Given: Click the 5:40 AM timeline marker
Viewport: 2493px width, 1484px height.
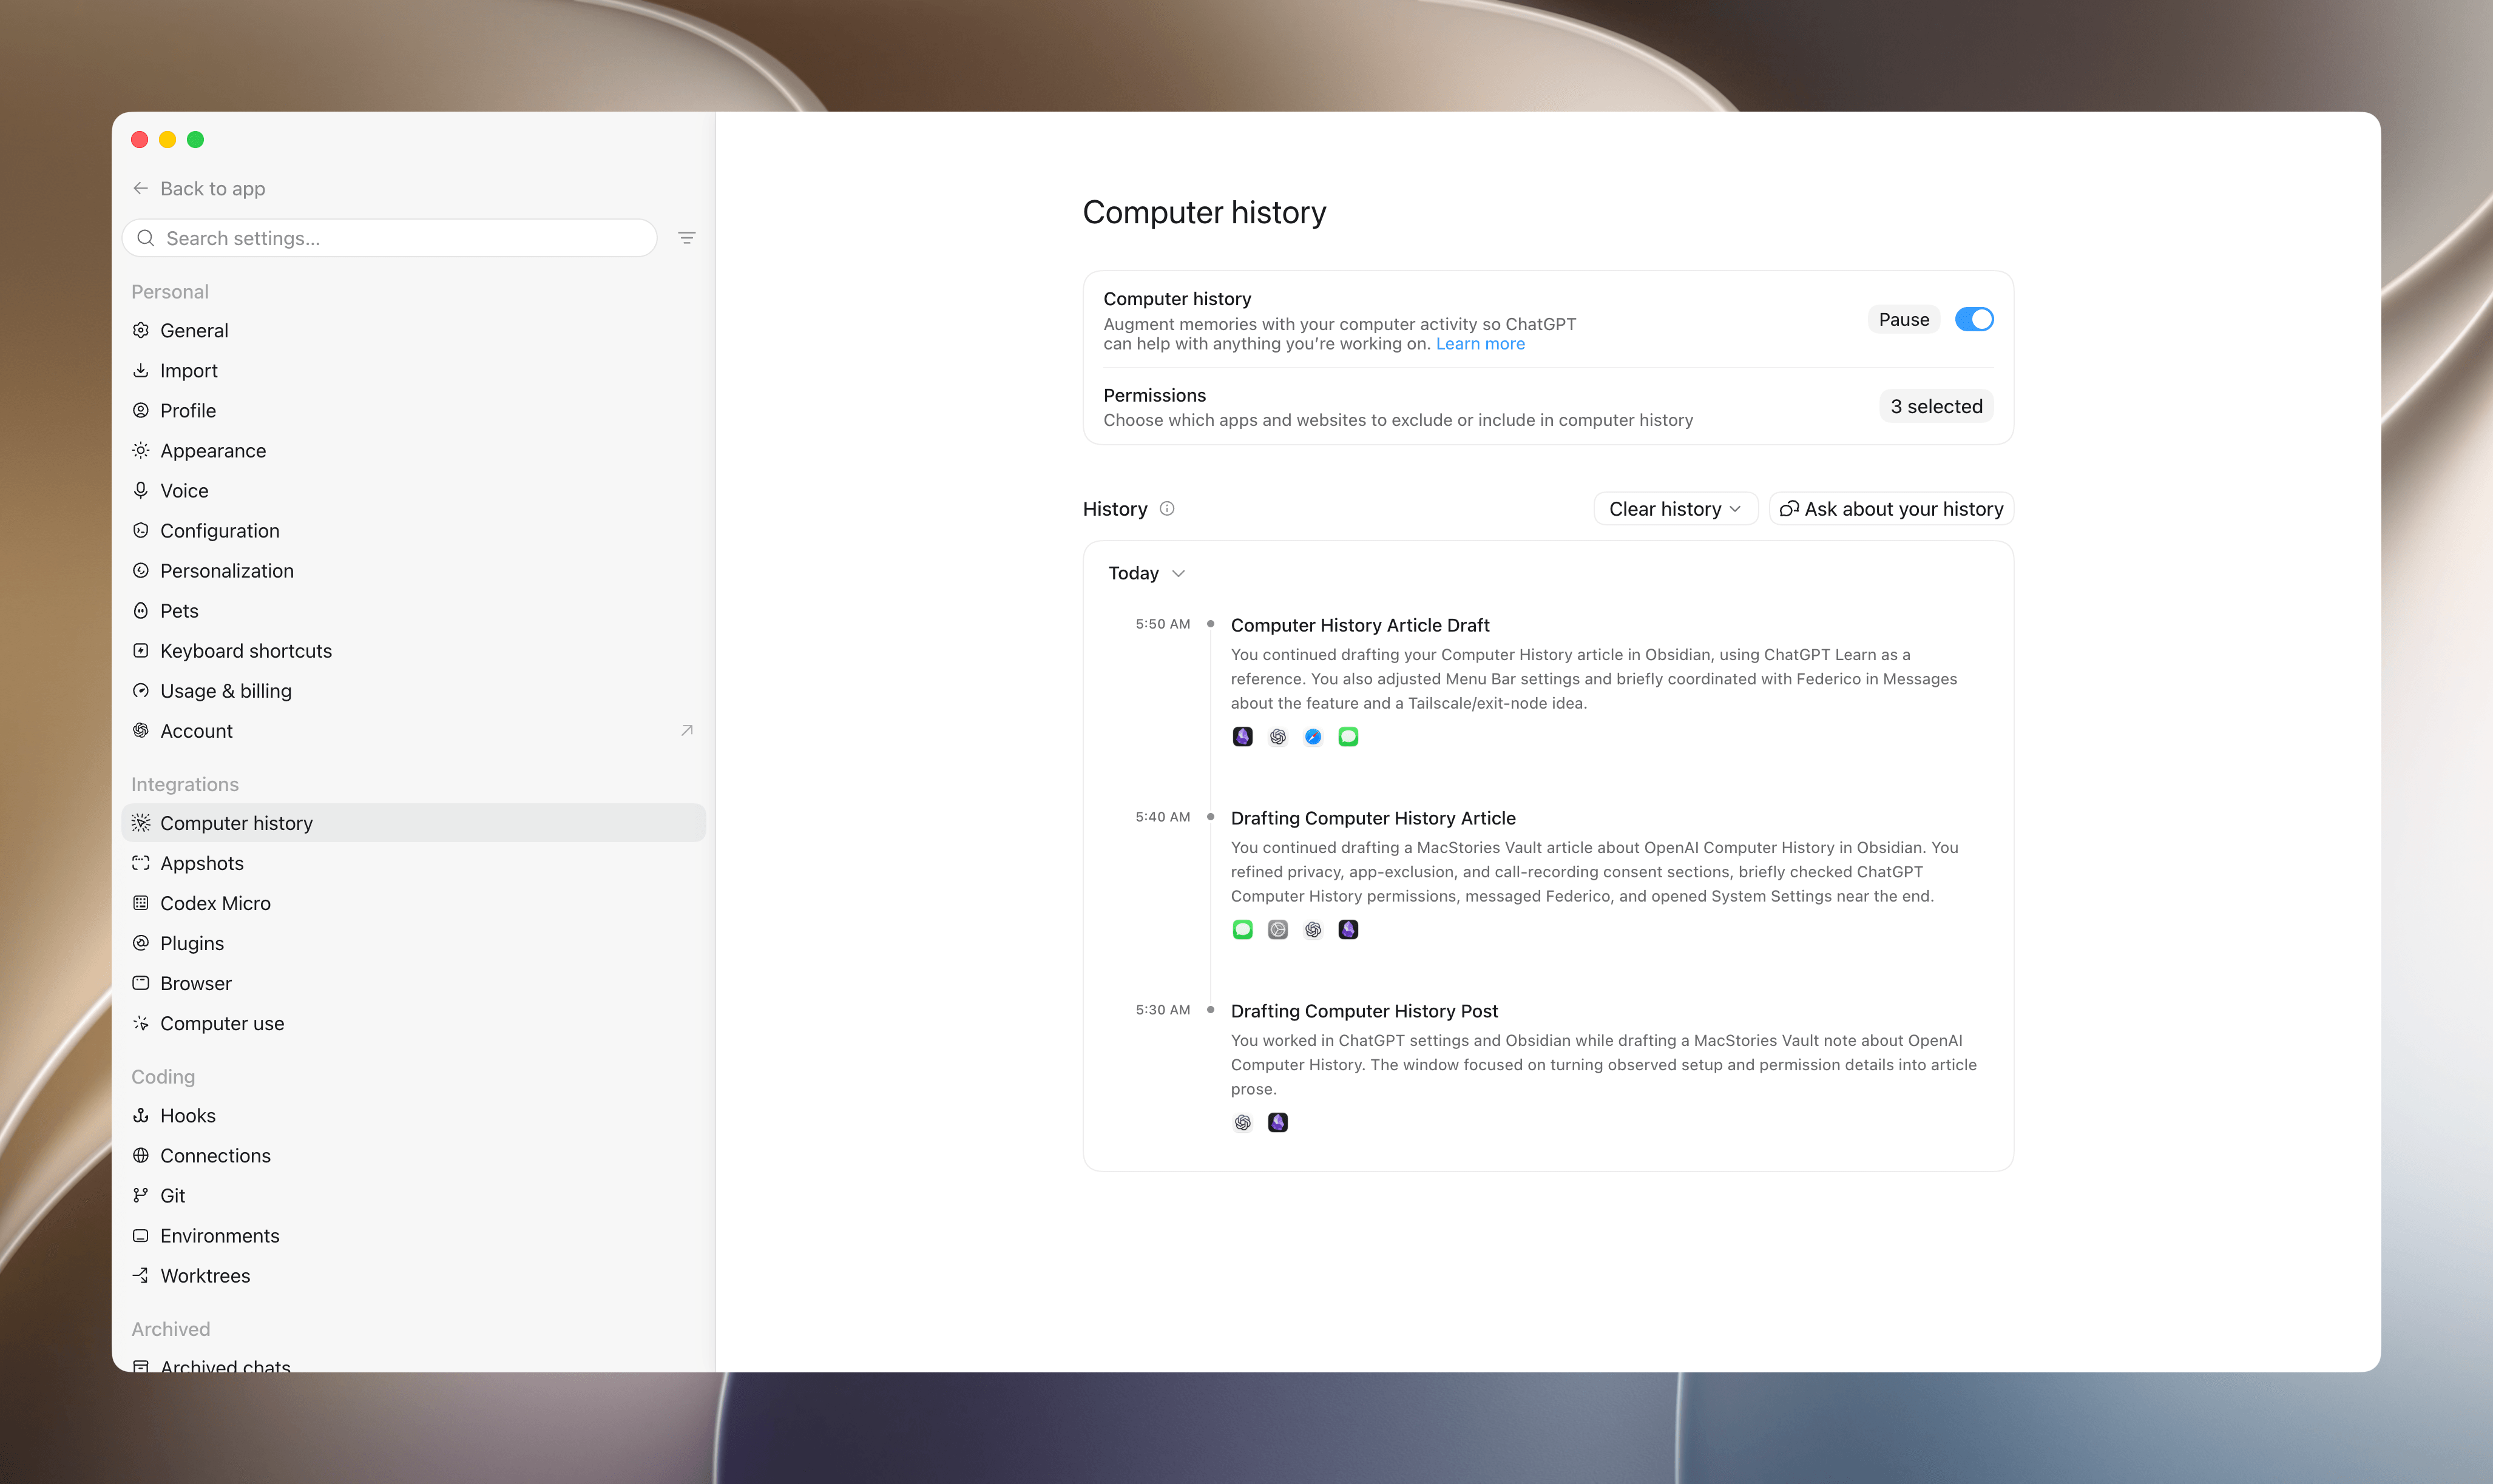Looking at the screenshot, I should coord(1210,817).
